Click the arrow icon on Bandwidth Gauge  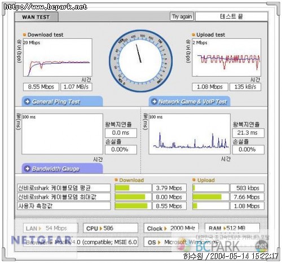pos(28,168)
